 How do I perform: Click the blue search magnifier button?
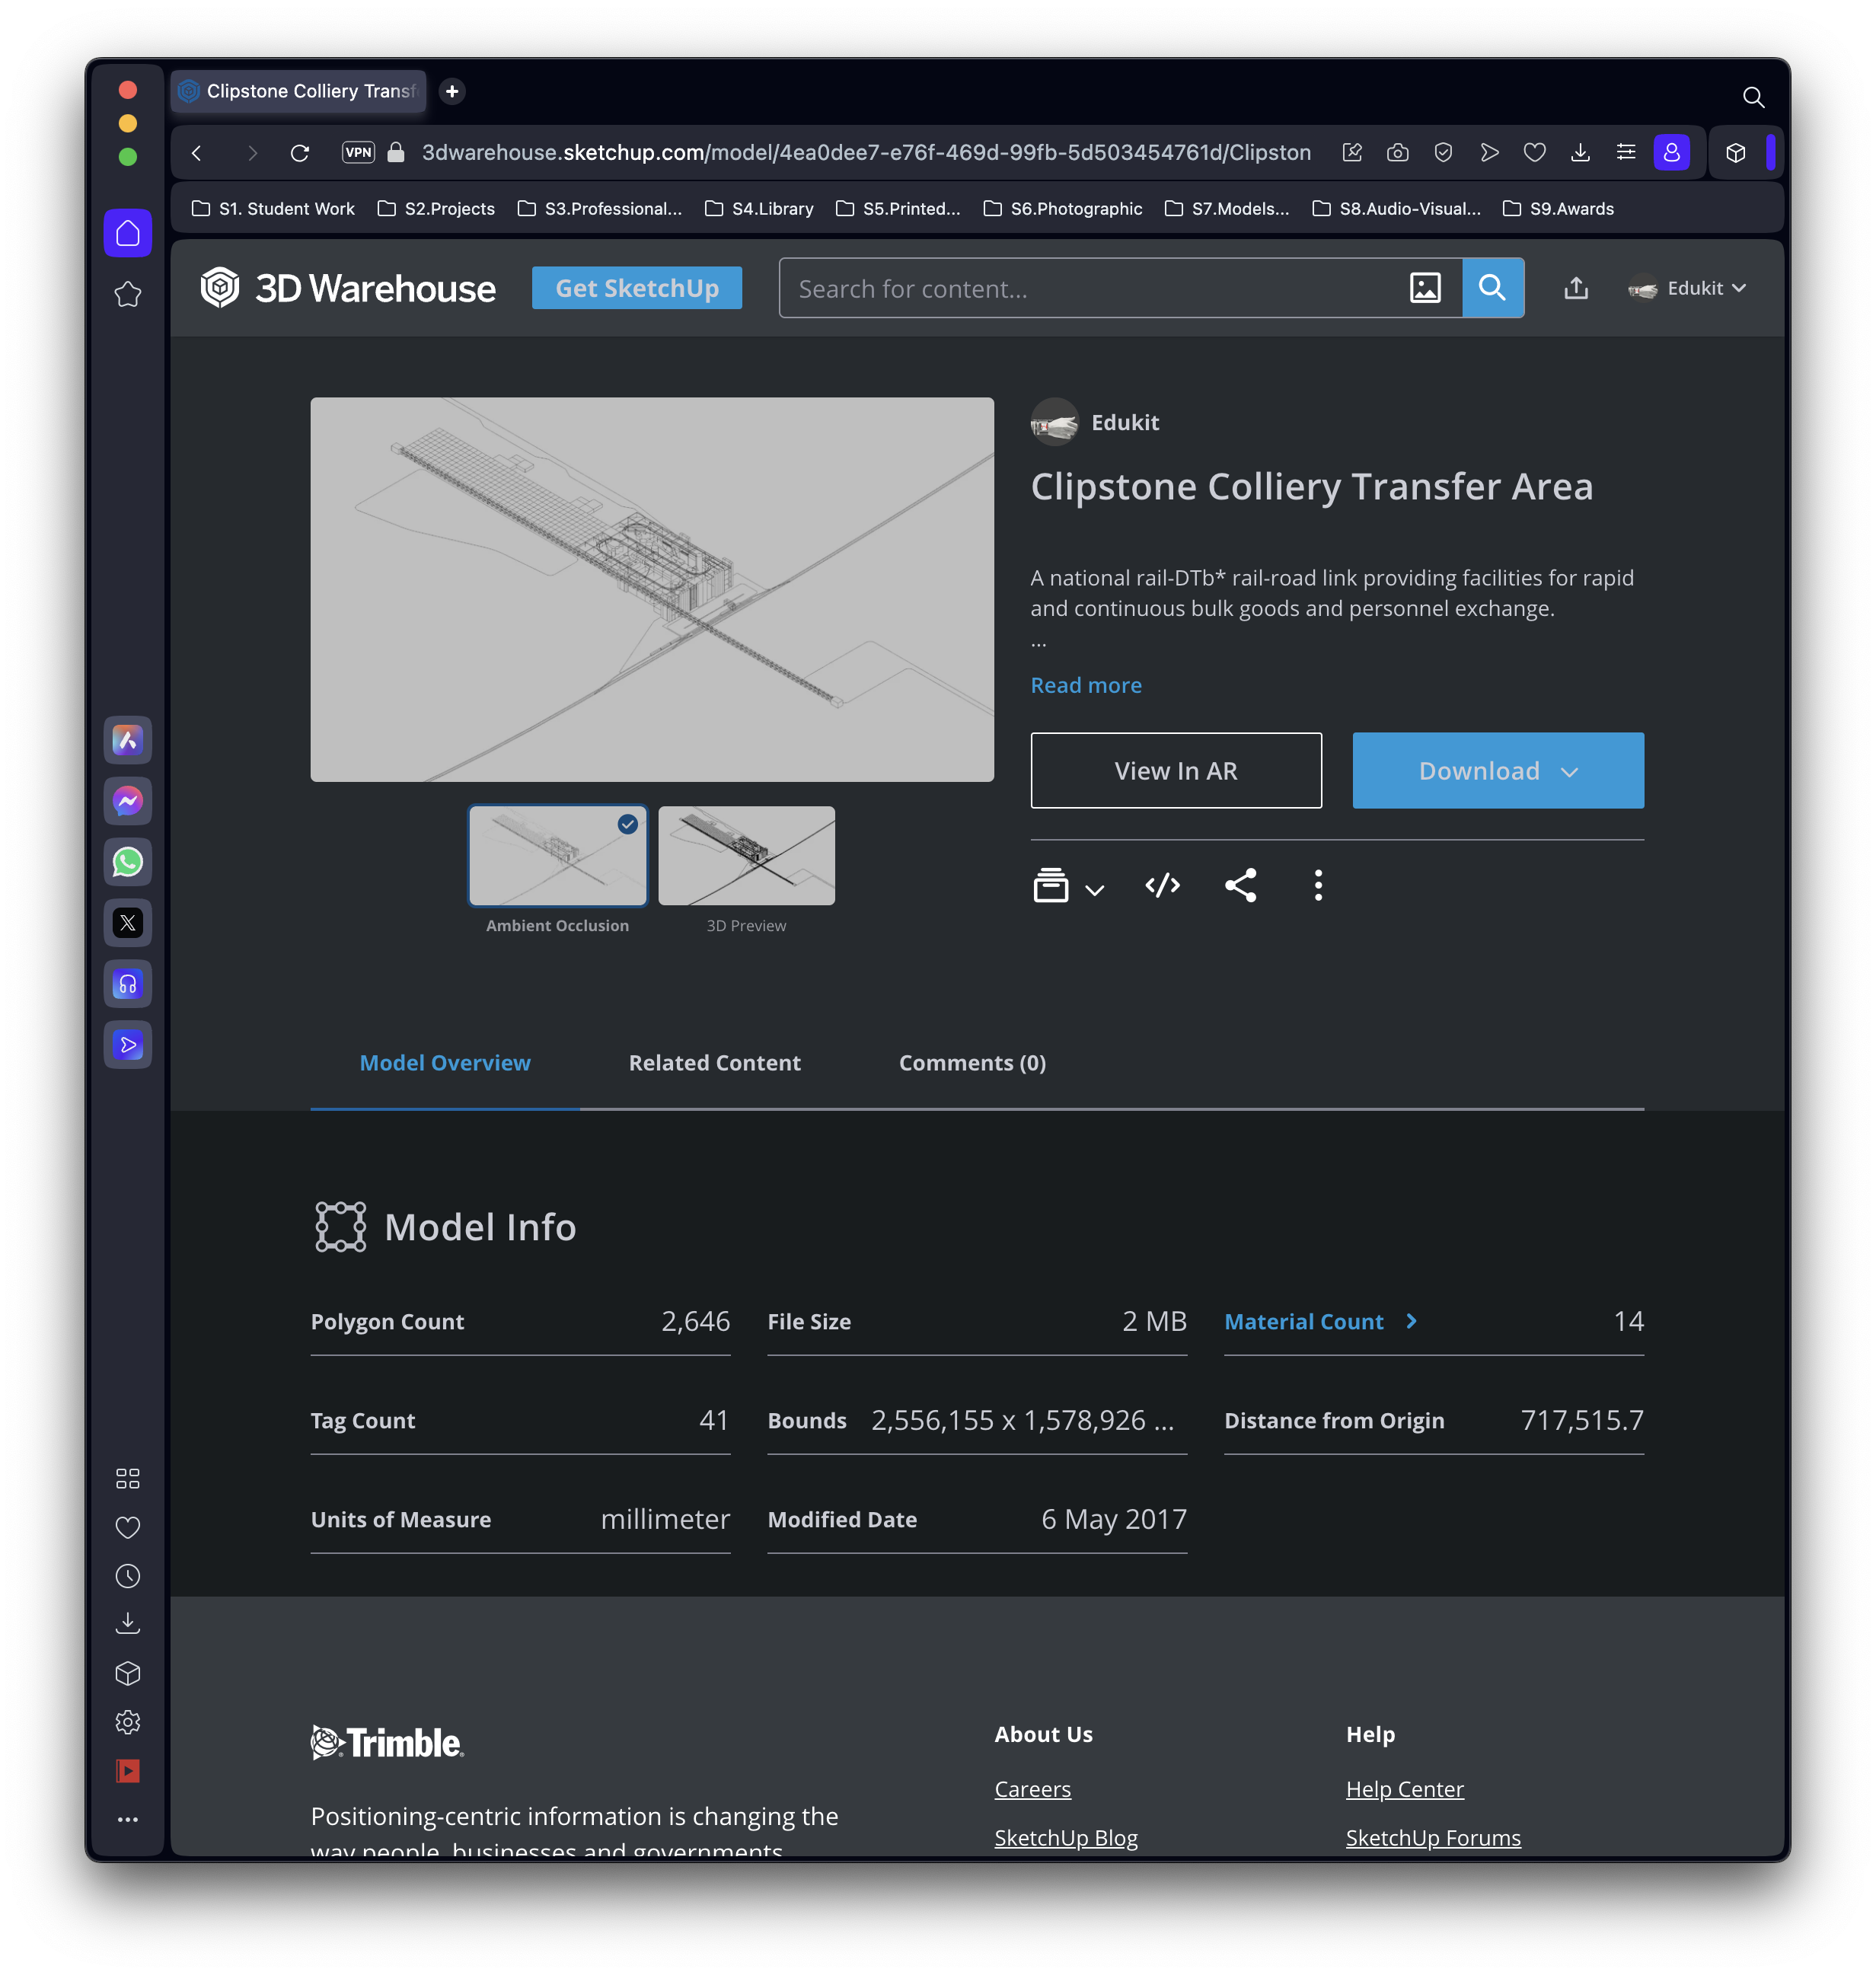tap(1492, 288)
